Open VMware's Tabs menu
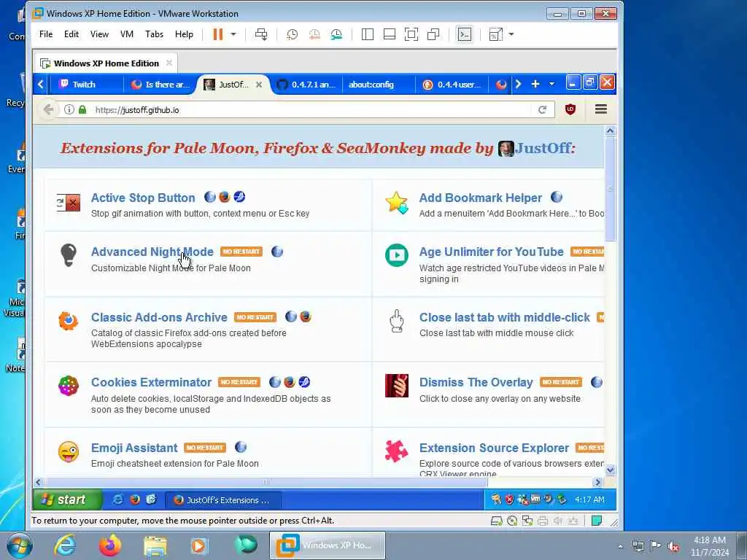Viewport: 747px width, 560px height. (155, 34)
